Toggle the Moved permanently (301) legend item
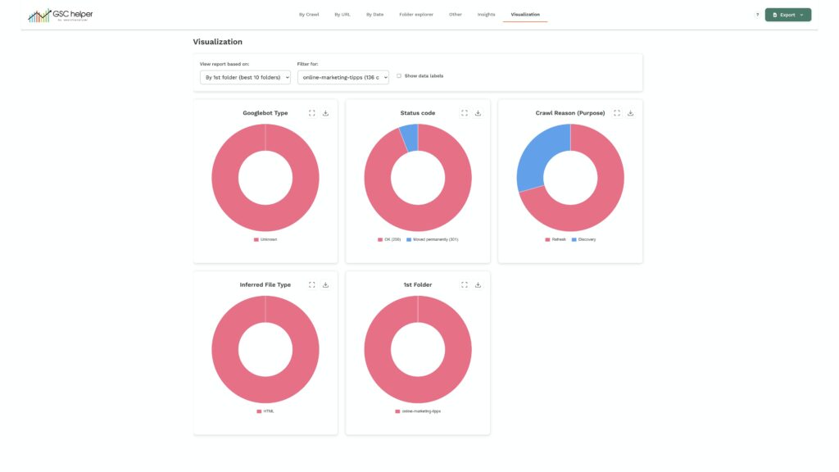Image resolution: width=839 pixels, height=472 pixels. point(432,239)
